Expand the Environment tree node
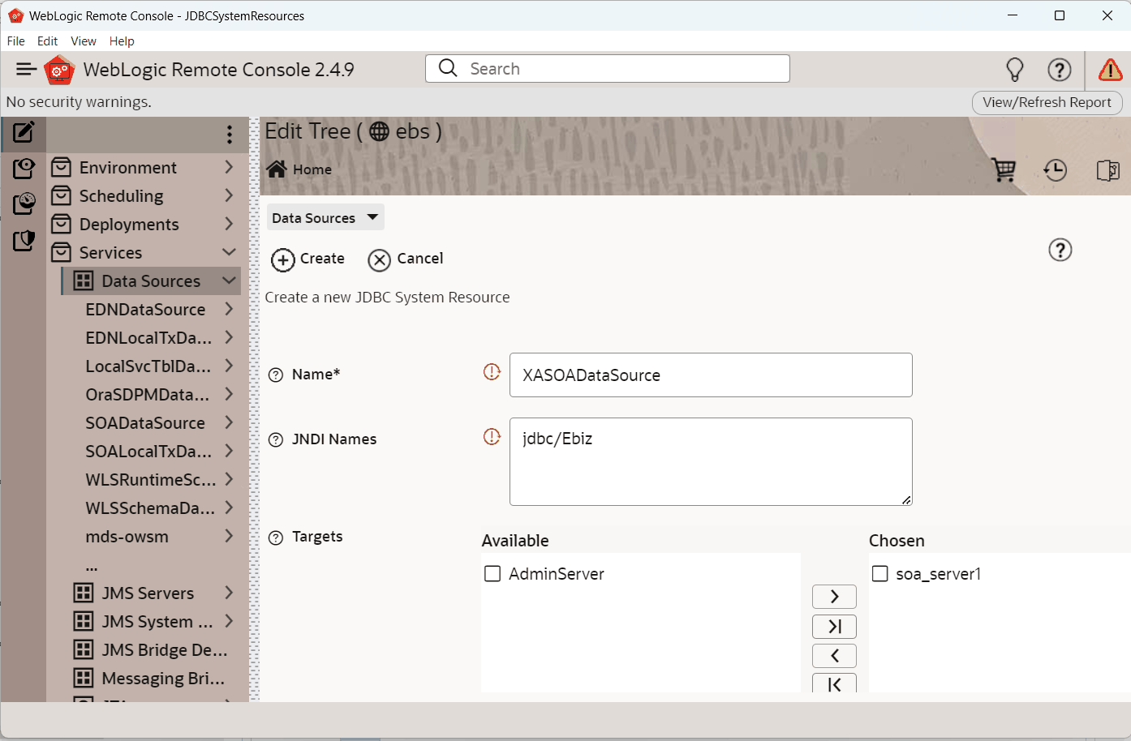The height and width of the screenshot is (741, 1131). tap(229, 167)
